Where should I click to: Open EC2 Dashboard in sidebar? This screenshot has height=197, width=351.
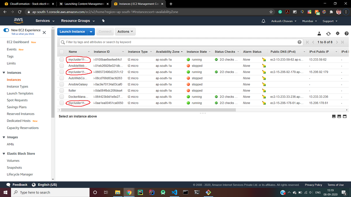coord(18,42)
